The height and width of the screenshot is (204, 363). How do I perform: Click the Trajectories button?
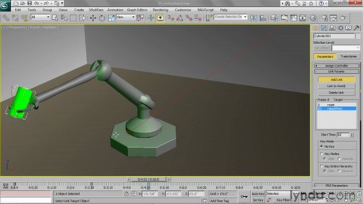349,56
